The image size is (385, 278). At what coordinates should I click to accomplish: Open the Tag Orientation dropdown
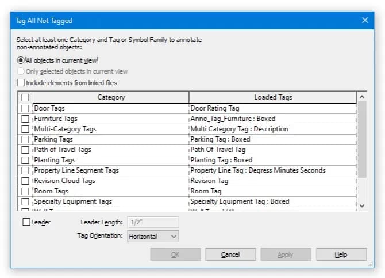pos(153,237)
